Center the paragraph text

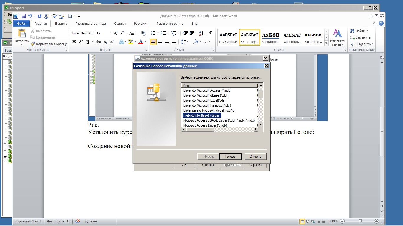point(160,42)
